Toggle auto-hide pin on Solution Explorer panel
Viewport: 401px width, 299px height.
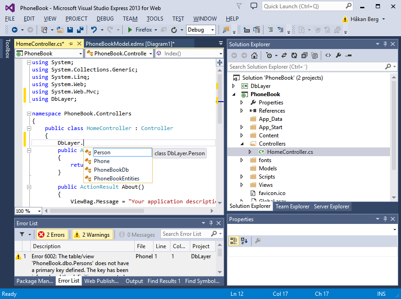tap(385, 44)
